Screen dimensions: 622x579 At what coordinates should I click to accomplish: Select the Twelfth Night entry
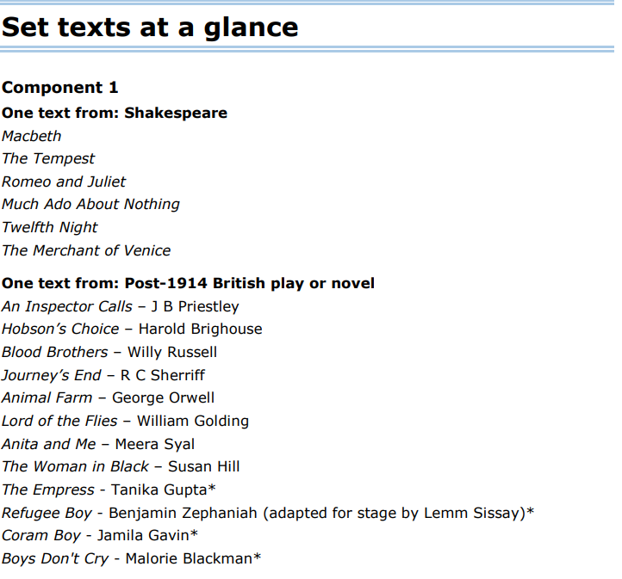[50, 227]
